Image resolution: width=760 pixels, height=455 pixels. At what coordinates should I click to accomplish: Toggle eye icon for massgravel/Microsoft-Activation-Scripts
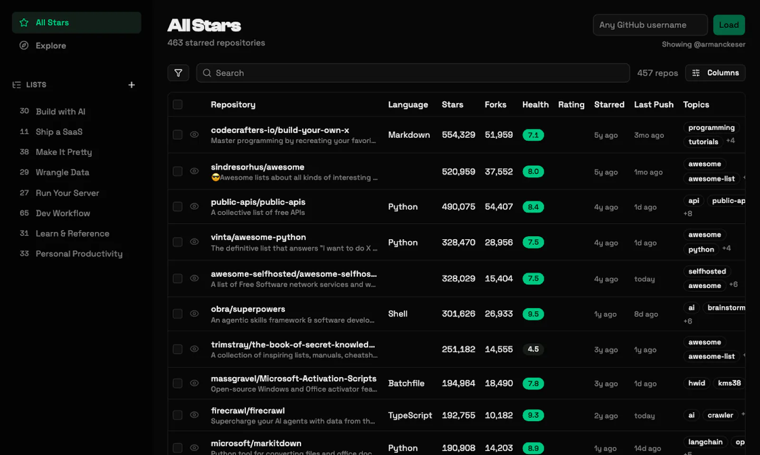[x=194, y=383]
